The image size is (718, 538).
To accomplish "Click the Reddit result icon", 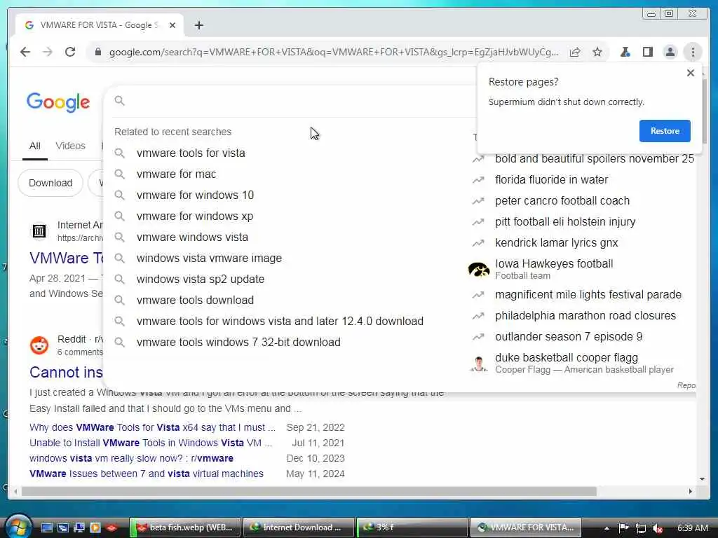I will click(39, 345).
